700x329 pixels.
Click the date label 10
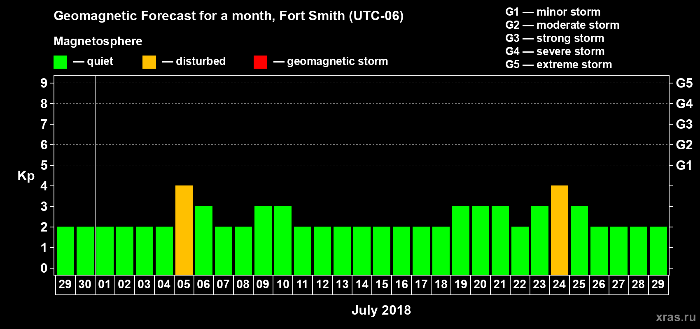coord(282,284)
